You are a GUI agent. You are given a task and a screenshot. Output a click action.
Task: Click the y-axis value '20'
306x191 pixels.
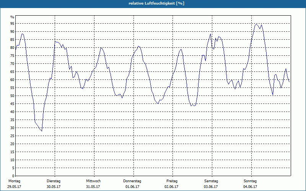pos(12,144)
